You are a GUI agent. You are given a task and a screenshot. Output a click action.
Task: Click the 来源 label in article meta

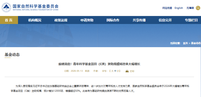(x=88, y=71)
